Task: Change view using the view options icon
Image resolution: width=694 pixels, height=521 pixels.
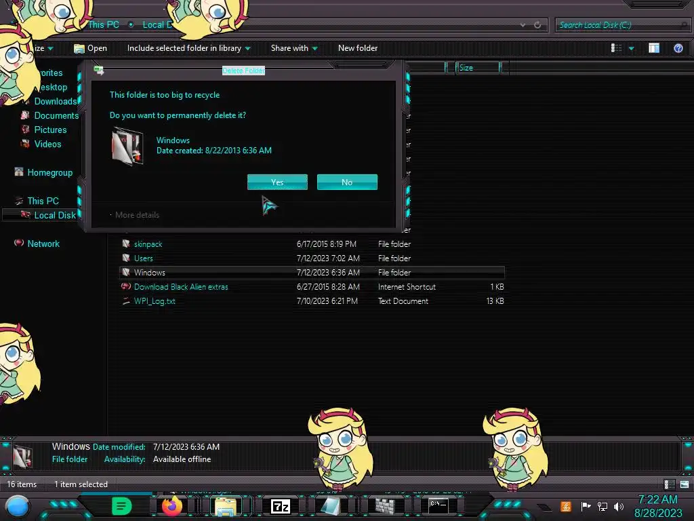Action: tap(616, 48)
